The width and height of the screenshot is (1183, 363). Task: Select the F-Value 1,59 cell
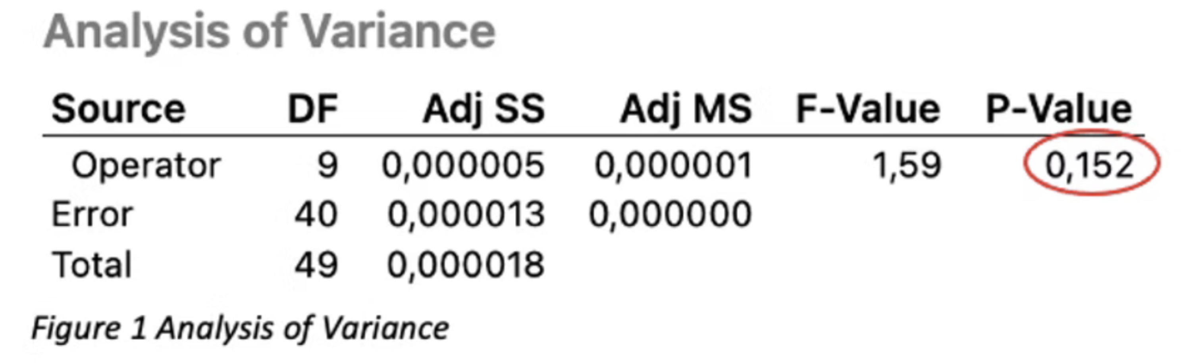click(x=907, y=166)
